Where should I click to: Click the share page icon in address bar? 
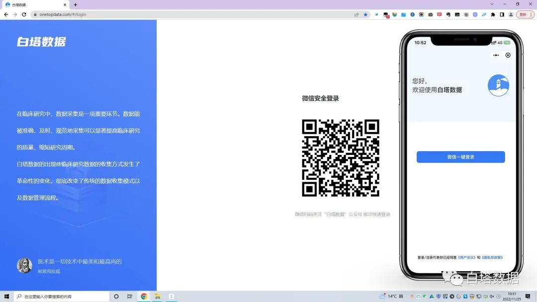[x=357, y=15]
